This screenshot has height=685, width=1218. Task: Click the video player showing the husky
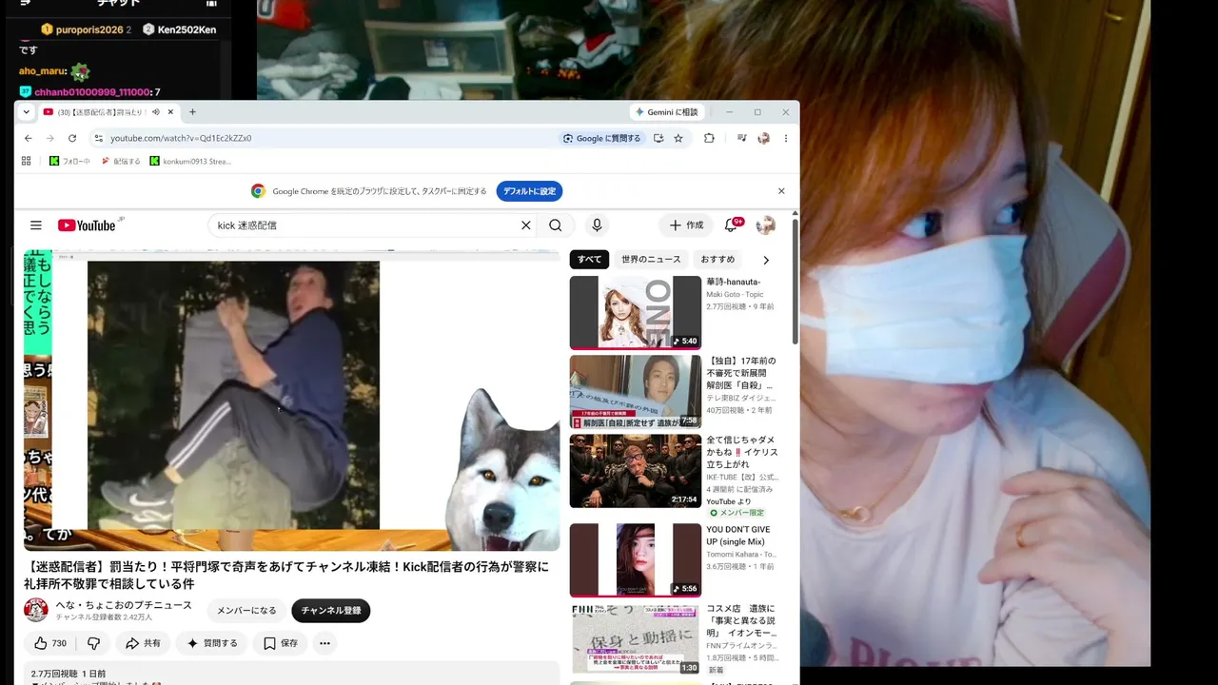(292, 401)
